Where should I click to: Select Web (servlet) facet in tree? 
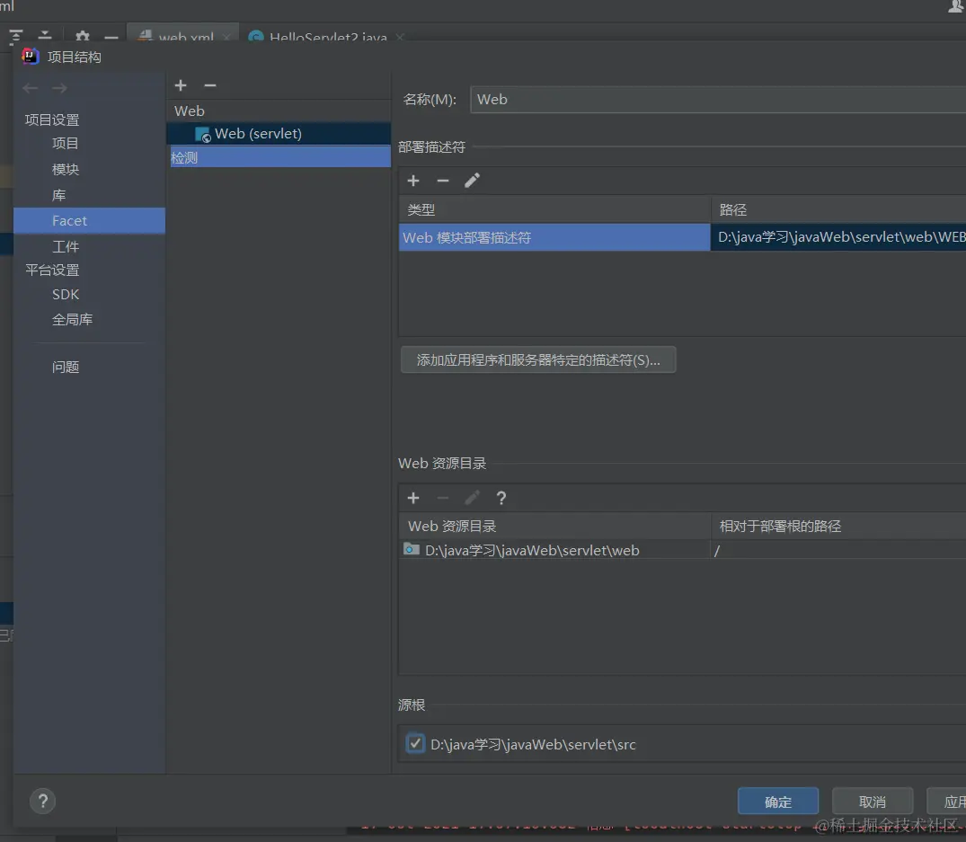click(x=279, y=134)
